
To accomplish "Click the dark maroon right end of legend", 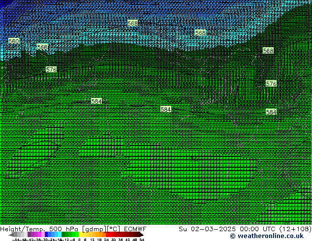I will tap(141, 235).
